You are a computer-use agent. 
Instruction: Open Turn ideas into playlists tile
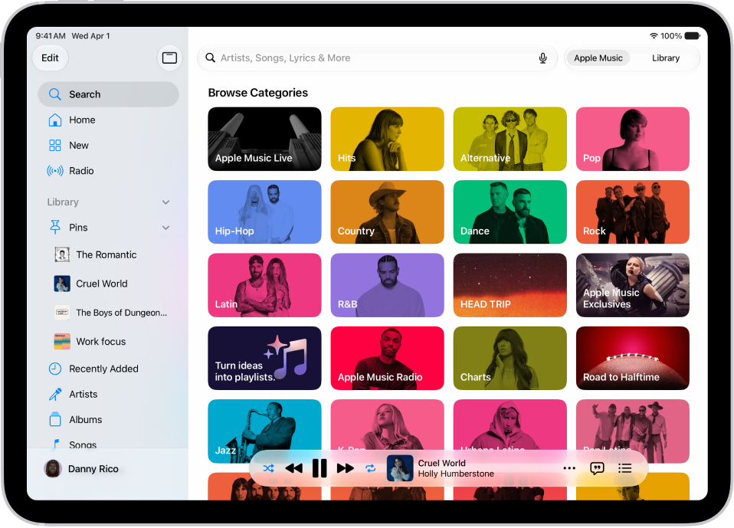click(x=264, y=358)
